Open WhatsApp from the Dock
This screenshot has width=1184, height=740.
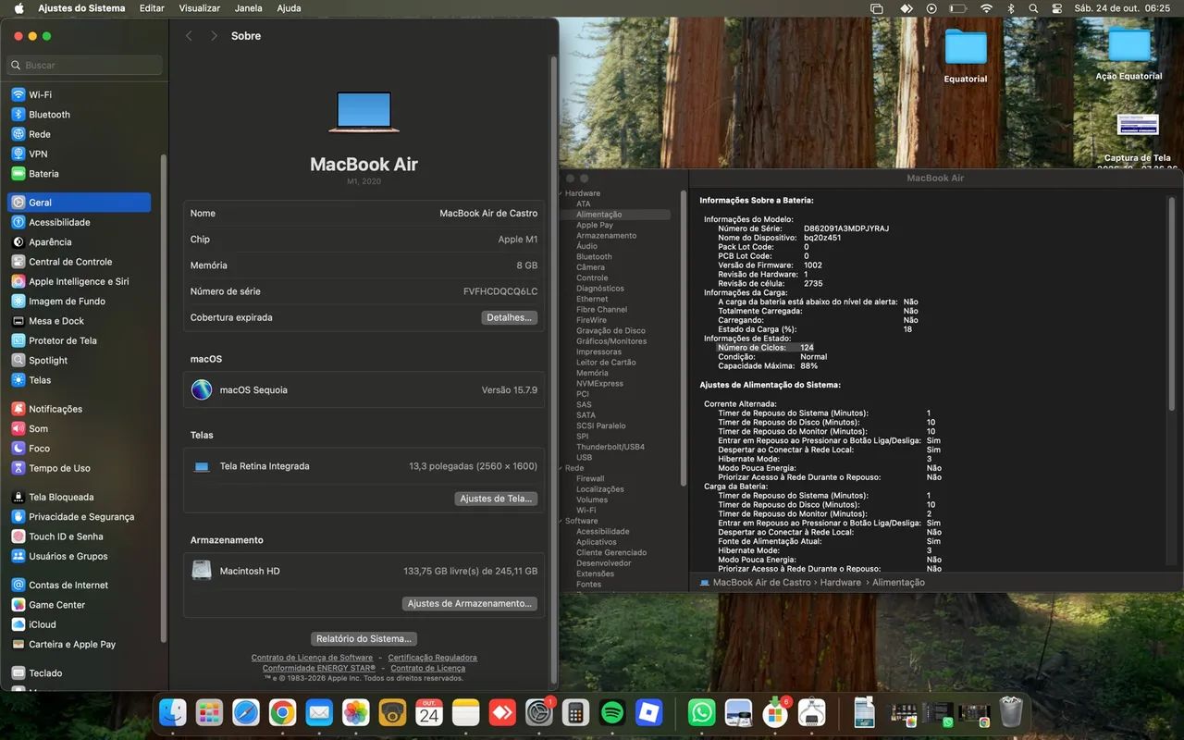(x=701, y=712)
